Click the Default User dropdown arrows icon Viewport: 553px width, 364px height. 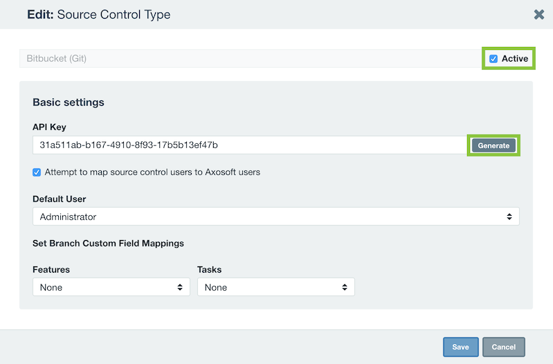(x=509, y=217)
